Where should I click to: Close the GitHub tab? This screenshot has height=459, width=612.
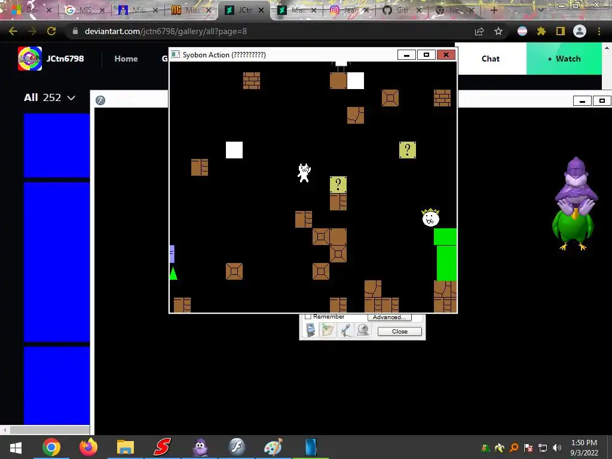pyautogui.click(x=420, y=10)
